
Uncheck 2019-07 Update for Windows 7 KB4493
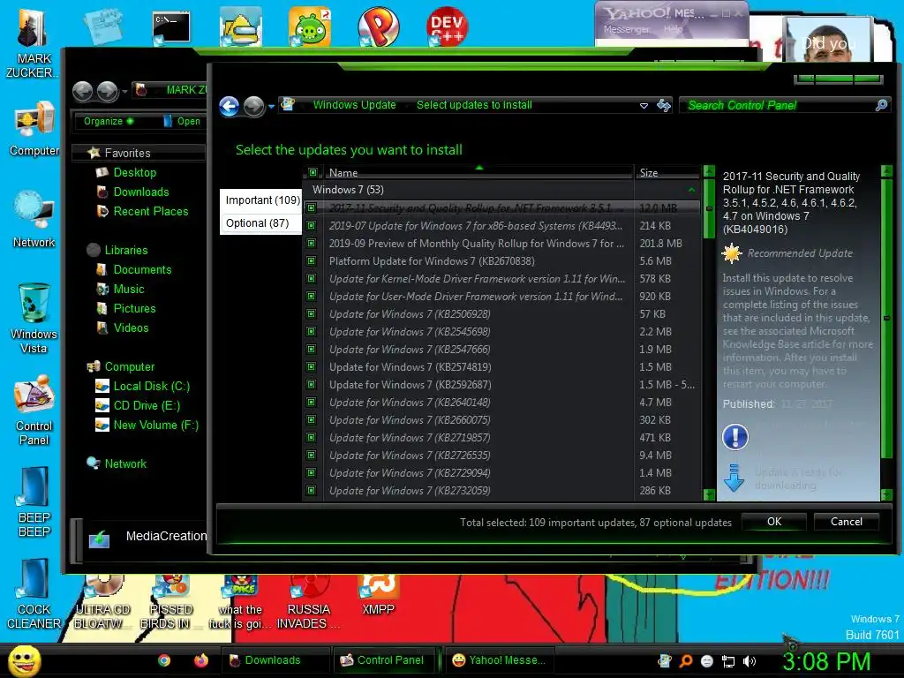[312, 225]
